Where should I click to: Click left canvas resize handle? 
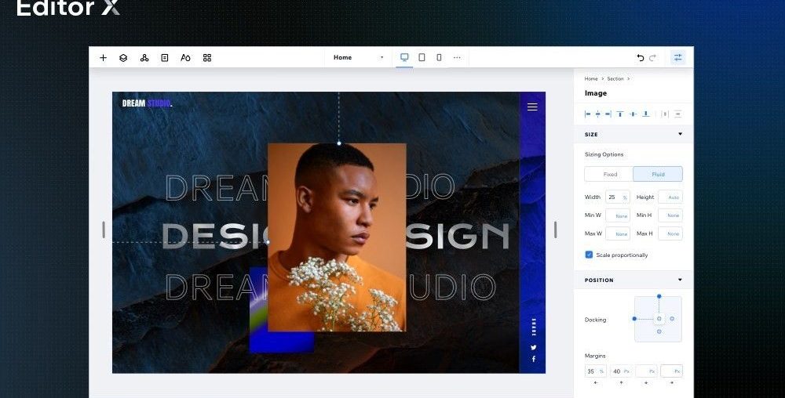pos(104,230)
